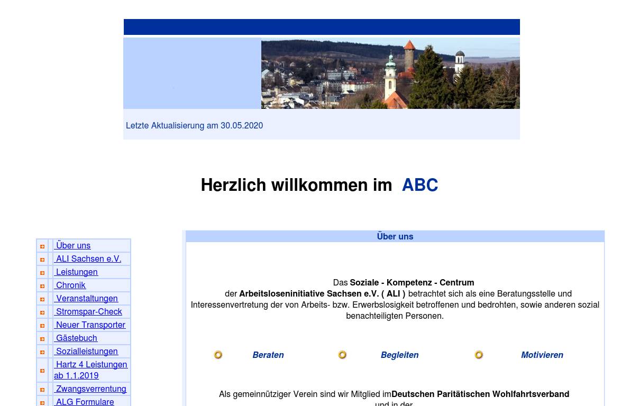Click the arrow icon beside Chronik
The image size is (639, 406).
click(x=42, y=286)
